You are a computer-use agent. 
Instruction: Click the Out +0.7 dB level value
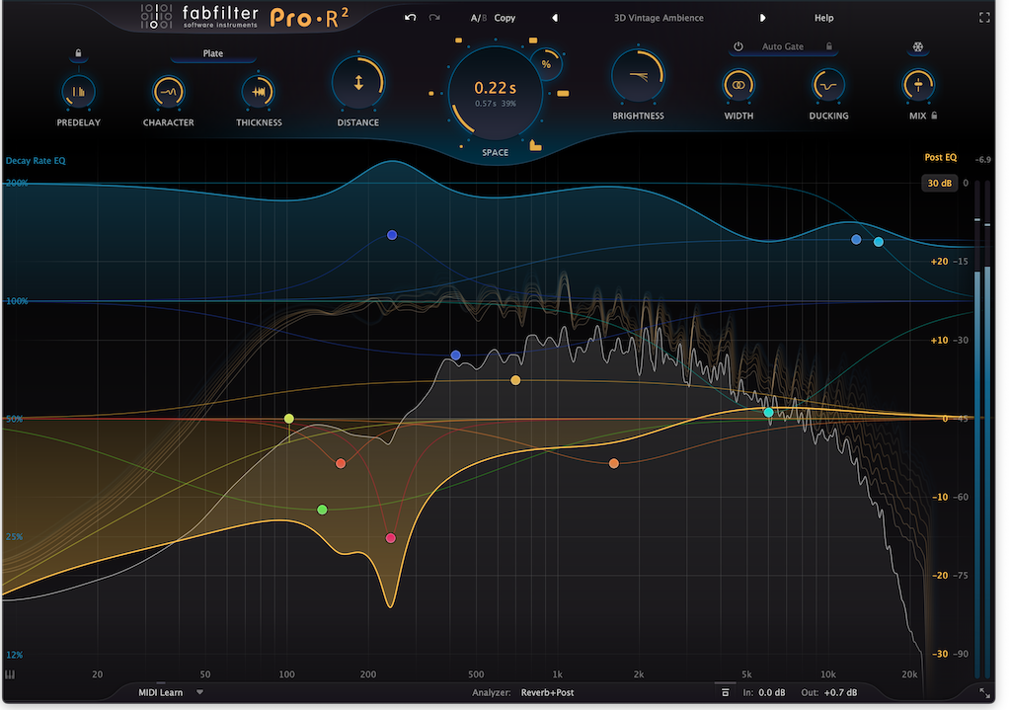[841, 692]
